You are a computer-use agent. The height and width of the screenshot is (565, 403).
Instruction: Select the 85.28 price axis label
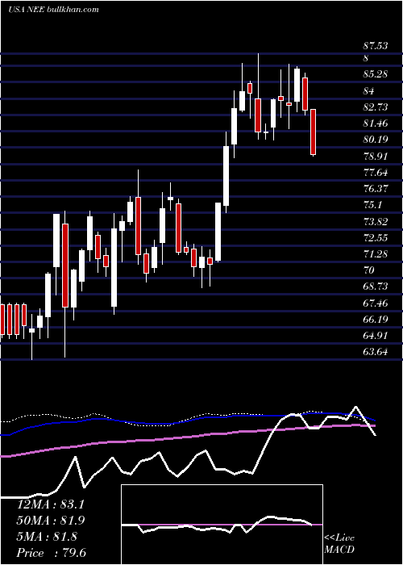[x=376, y=74]
